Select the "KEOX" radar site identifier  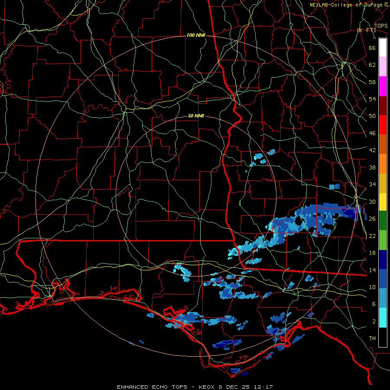click(208, 387)
